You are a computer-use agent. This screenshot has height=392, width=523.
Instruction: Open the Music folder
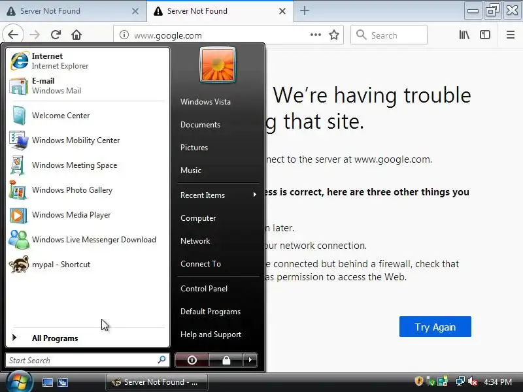(x=191, y=171)
